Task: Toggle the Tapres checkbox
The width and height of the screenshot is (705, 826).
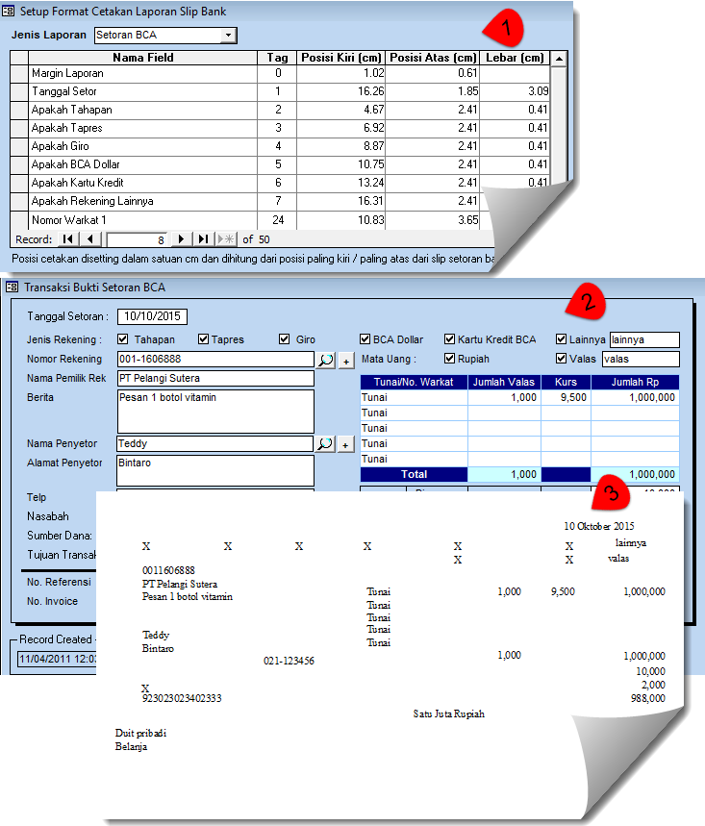Action: [x=203, y=339]
